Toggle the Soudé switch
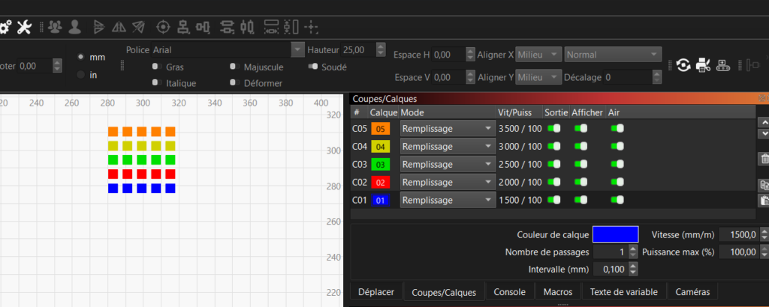The height and width of the screenshot is (307, 769). pyautogui.click(x=313, y=67)
